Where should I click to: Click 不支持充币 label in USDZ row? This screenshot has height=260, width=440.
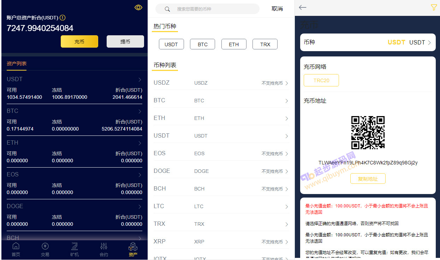(x=272, y=83)
